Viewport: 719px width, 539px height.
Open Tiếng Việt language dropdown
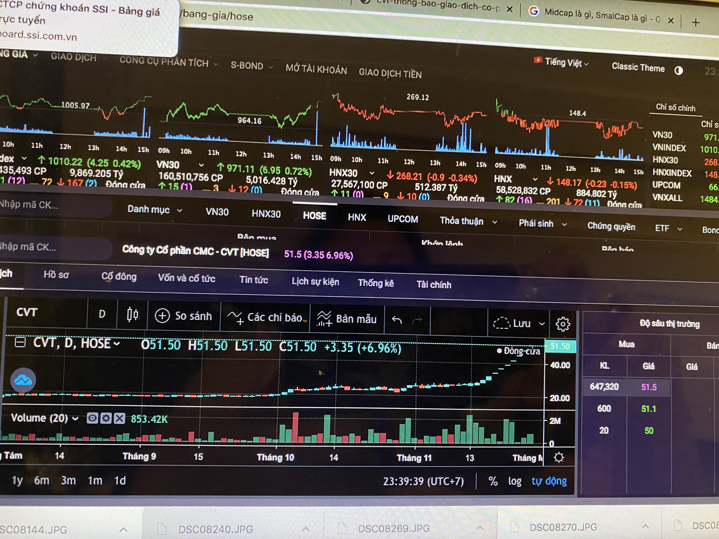pyautogui.click(x=562, y=62)
